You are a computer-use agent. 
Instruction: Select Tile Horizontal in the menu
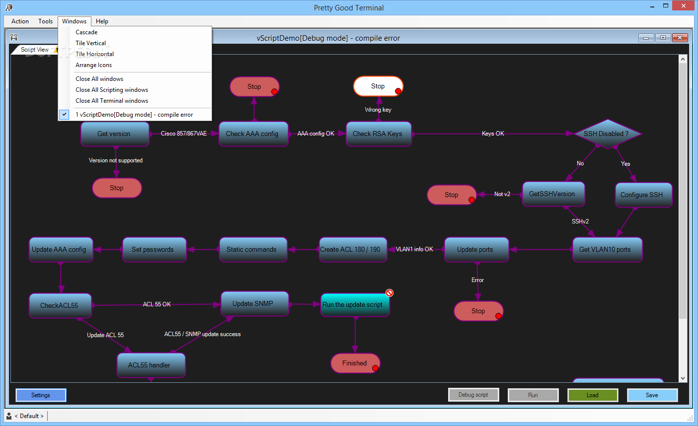(x=135, y=54)
